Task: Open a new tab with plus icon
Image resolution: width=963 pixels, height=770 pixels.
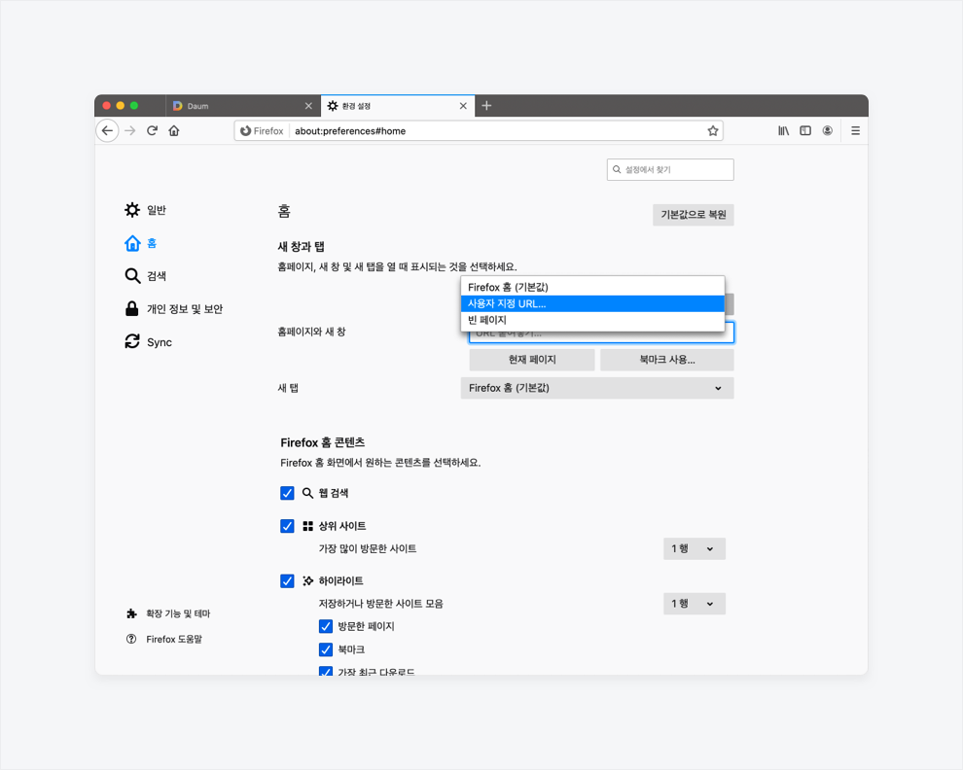Action: pyautogui.click(x=486, y=106)
